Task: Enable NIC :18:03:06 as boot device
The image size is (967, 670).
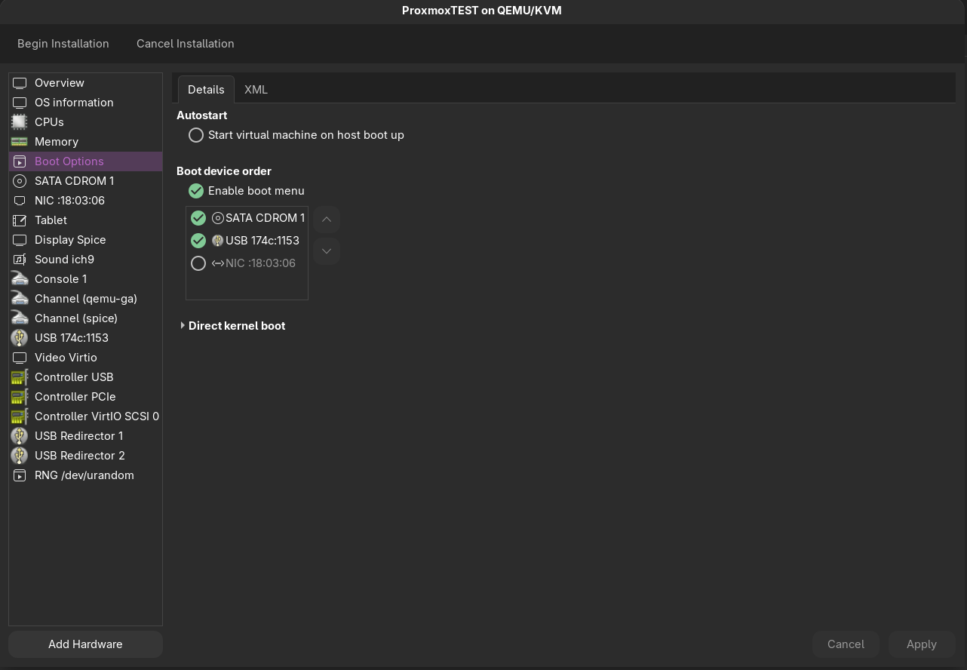Action: pos(198,263)
